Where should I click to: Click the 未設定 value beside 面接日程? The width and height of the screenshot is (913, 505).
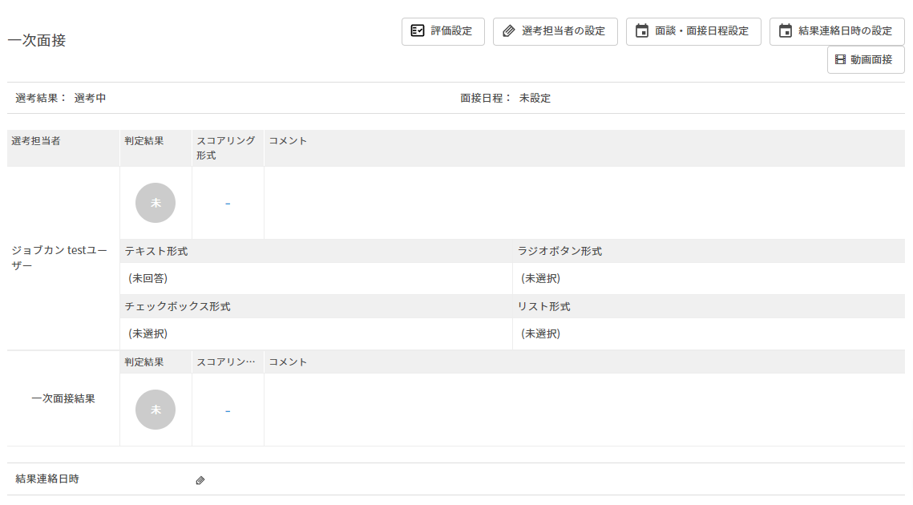[535, 99]
